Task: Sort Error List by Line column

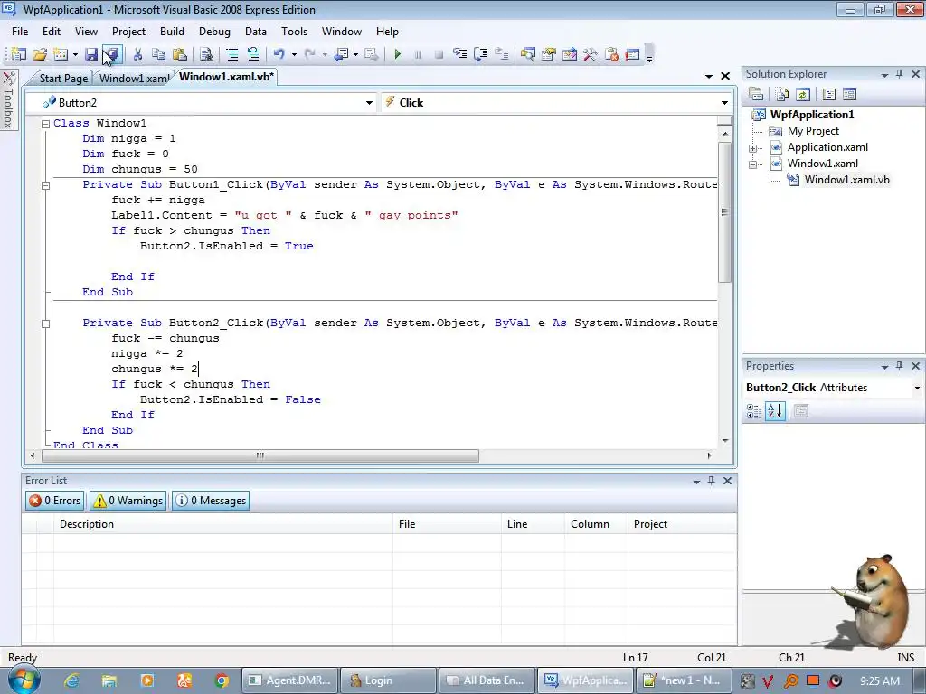Action: pos(533,524)
